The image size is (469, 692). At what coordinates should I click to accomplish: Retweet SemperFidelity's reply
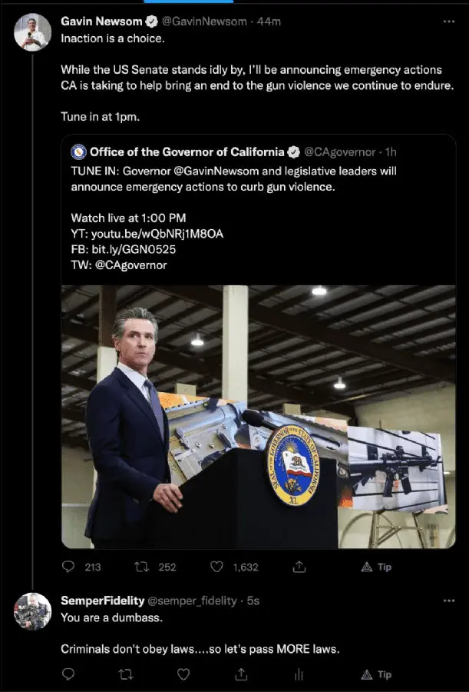click(126, 674)
